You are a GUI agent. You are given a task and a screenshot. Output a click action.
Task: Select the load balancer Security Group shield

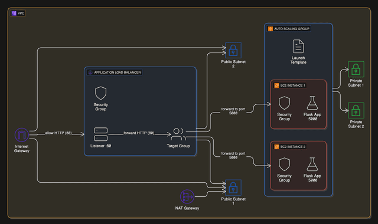(x=101, y=93)
